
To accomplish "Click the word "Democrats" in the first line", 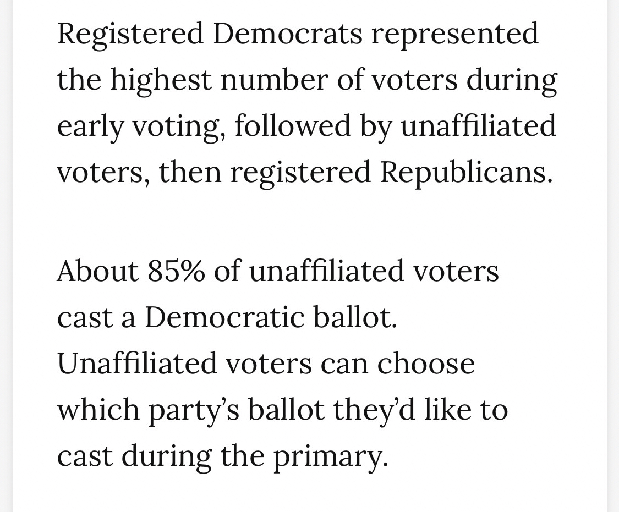I will 287,33.
